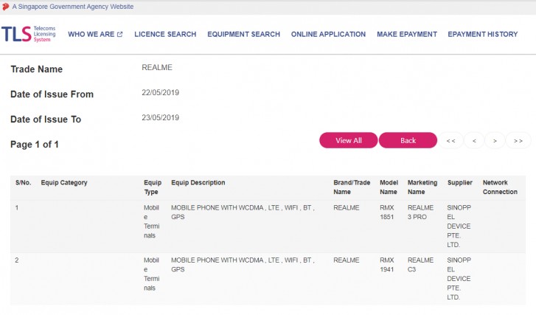Click the date 22/05/2019
Screen dimensions: 536x315
(160, 93)
